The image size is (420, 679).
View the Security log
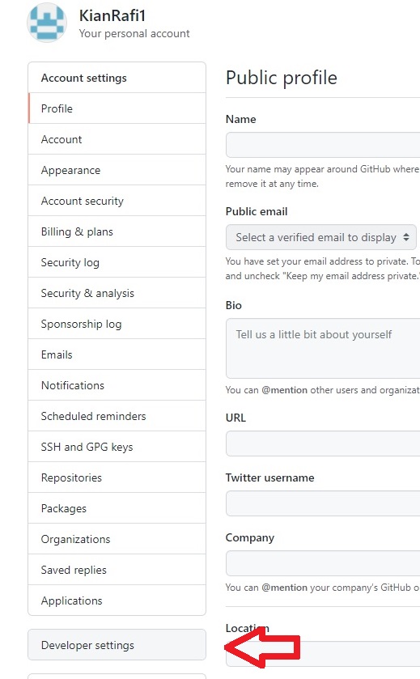coord(117,262)
